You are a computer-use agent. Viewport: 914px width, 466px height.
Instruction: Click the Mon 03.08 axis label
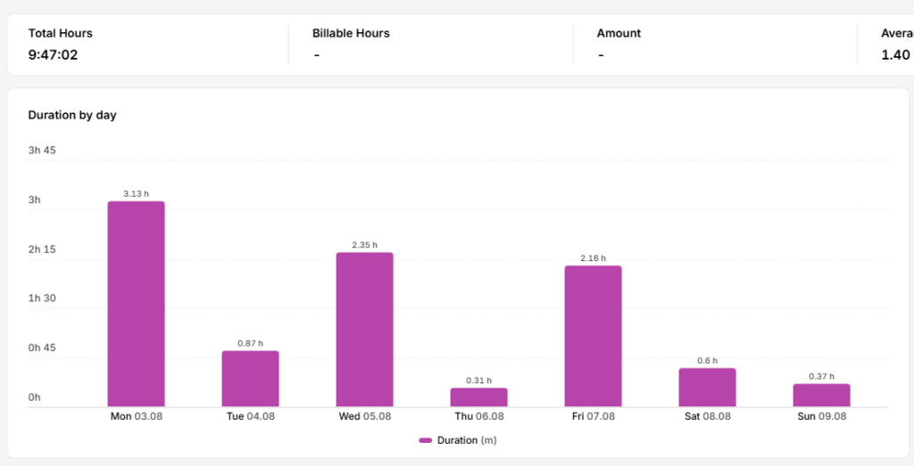(x=137, y=417)
